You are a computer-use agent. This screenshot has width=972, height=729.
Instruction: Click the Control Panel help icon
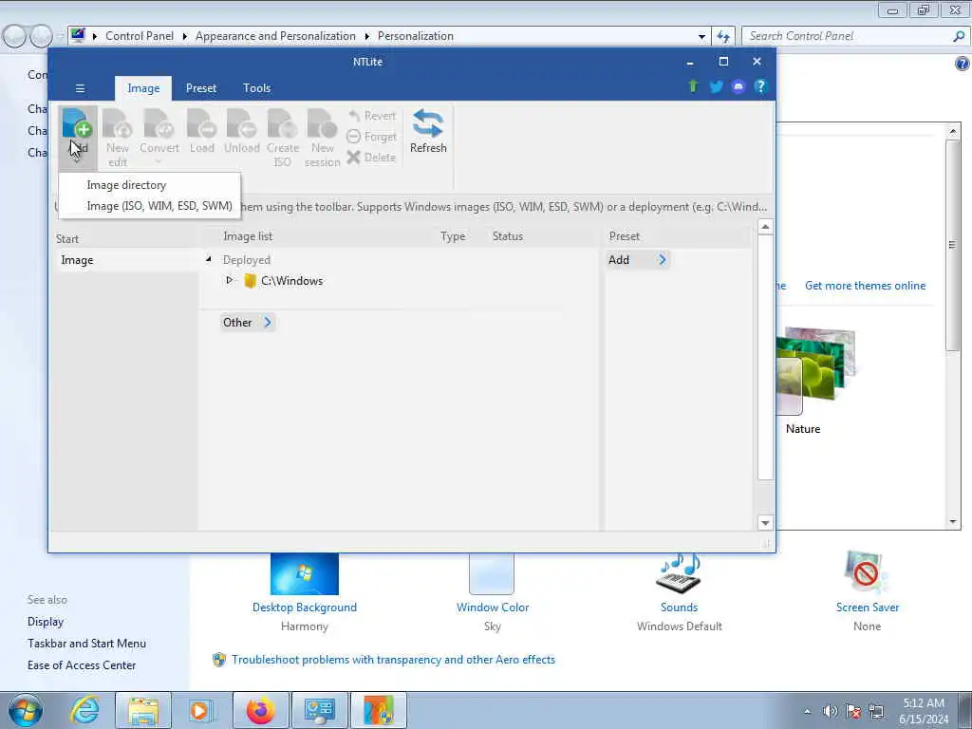[x=962, y=64]
